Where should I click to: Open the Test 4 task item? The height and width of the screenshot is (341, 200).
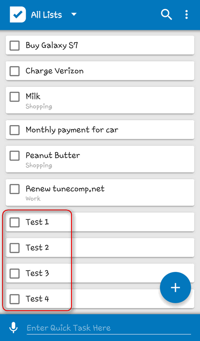tap(100, 299)
